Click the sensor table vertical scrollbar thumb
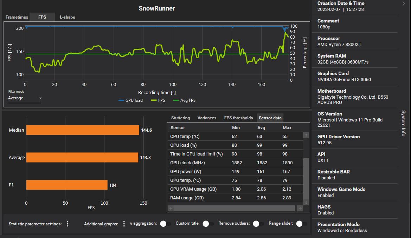Viewport: 411px width, 238px height. pos(306,179)
